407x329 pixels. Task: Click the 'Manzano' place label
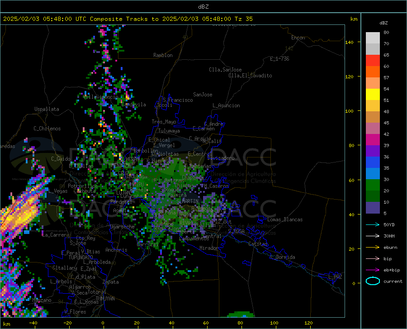(x=42, y=300)
